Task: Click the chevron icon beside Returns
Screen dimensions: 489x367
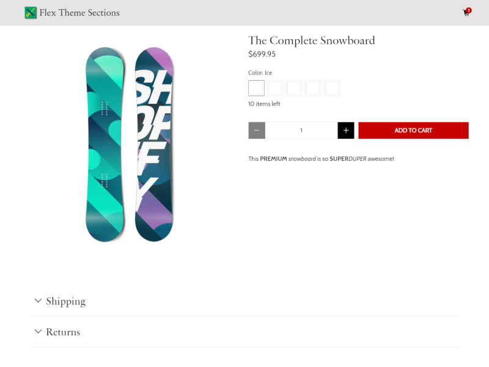Action: coord(38,332)
